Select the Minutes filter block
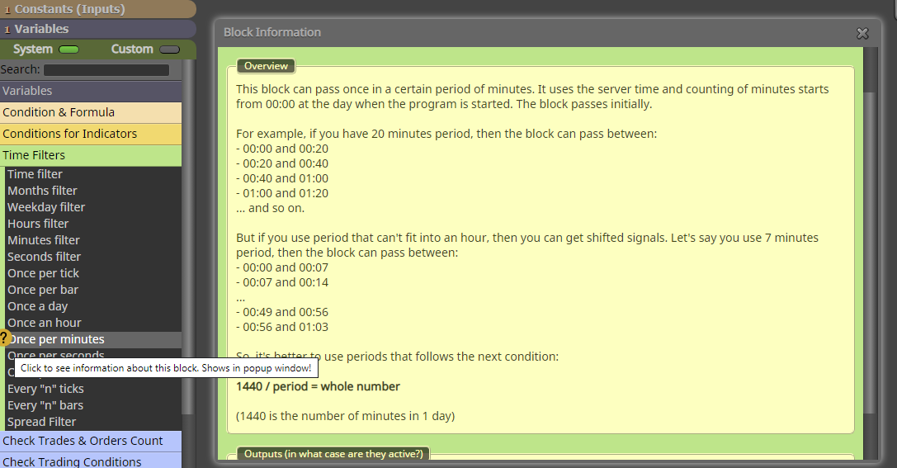The image size is (897, 468). (x=93, y=240)
